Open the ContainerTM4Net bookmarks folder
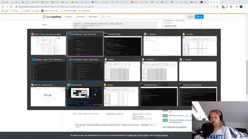 click(69, 11)
